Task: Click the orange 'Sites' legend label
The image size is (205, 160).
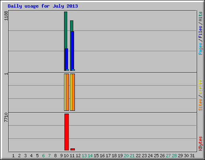Action: click(x=200, y=105)
